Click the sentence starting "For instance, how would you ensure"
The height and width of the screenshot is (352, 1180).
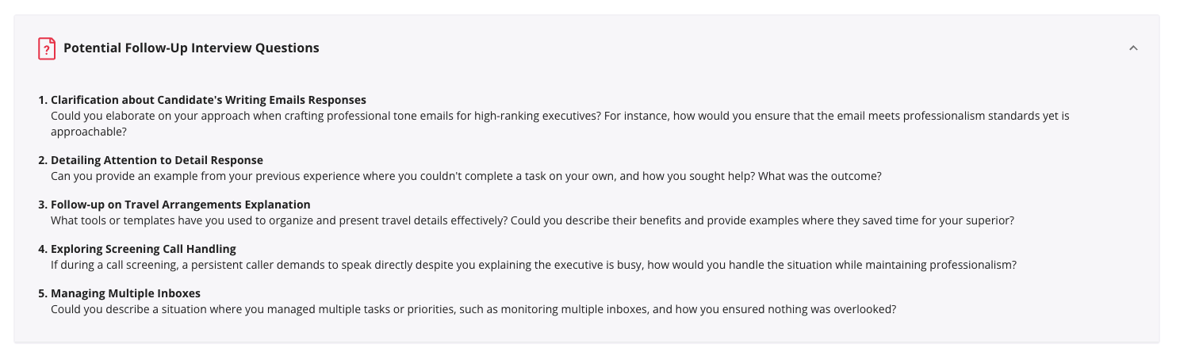833,116
